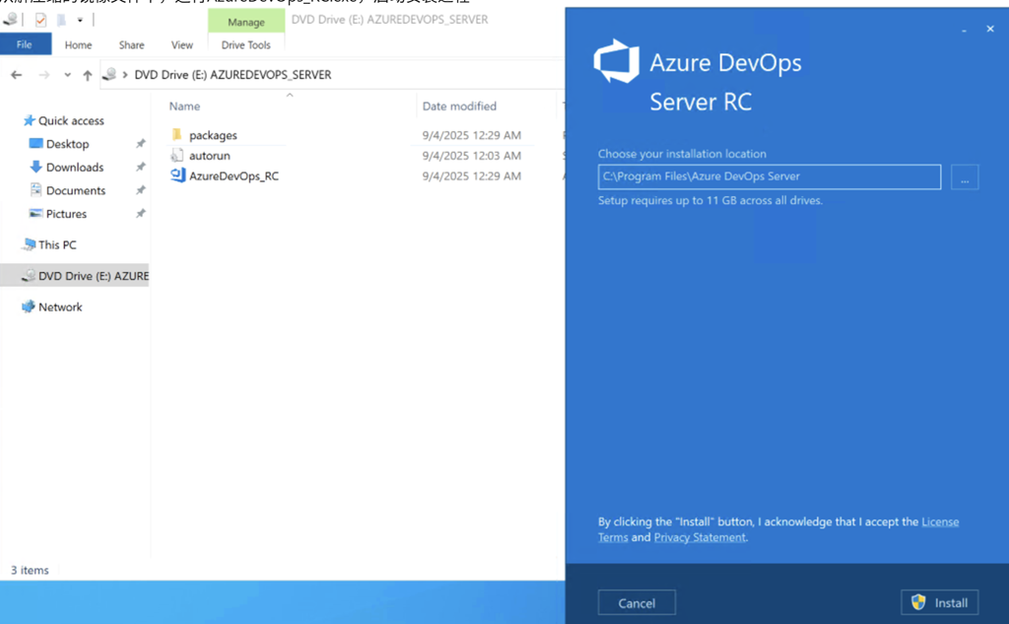Click the Documents pin icon
The width and height of the screenshot is (1009, 624).
click(140, 190)
